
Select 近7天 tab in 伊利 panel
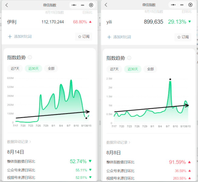(x=15, y=69)
